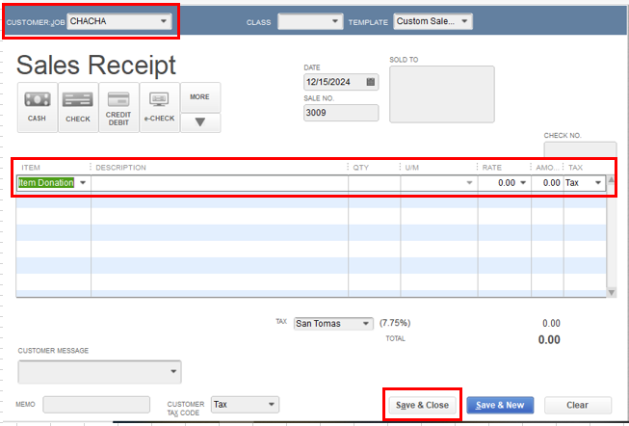Image resolution: width=629 pixels, height=426 pixels.
Task: Open the Rate dropdown arrow showing 0.00
Action: (523, 183)
